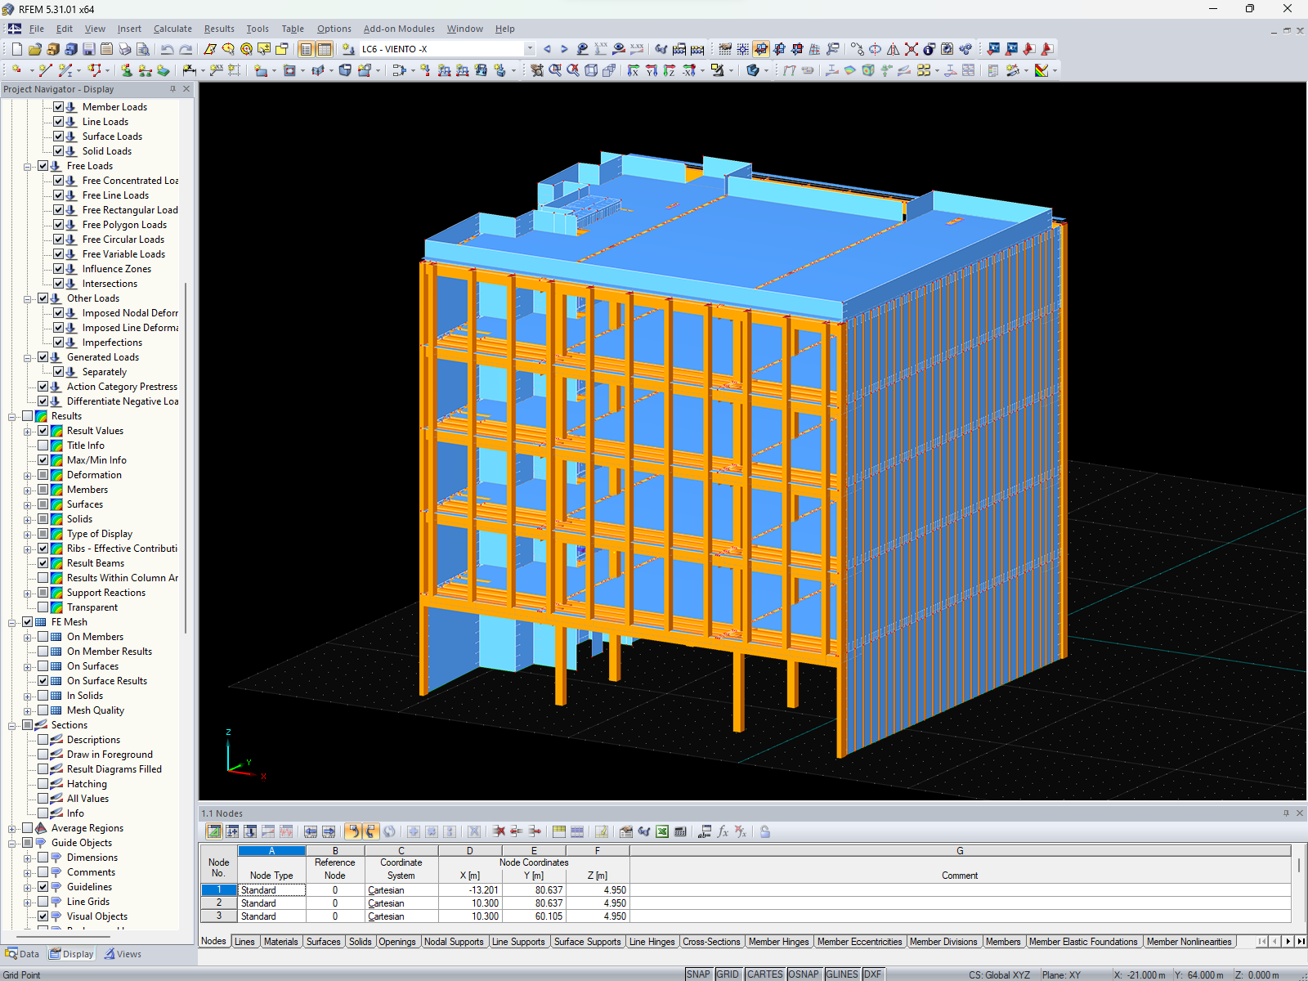Click the calculator icon in the table toolbar
1308x981 pixels.
point(680,831)
